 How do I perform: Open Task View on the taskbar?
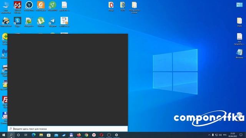(26, 135)
